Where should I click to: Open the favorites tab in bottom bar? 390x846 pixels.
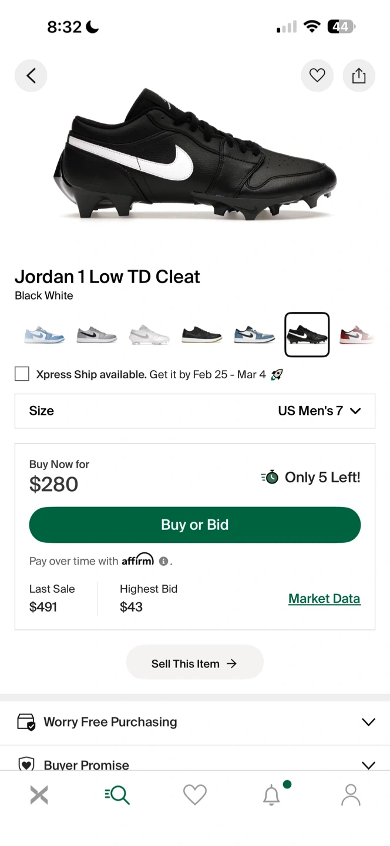tap(195, 795)
